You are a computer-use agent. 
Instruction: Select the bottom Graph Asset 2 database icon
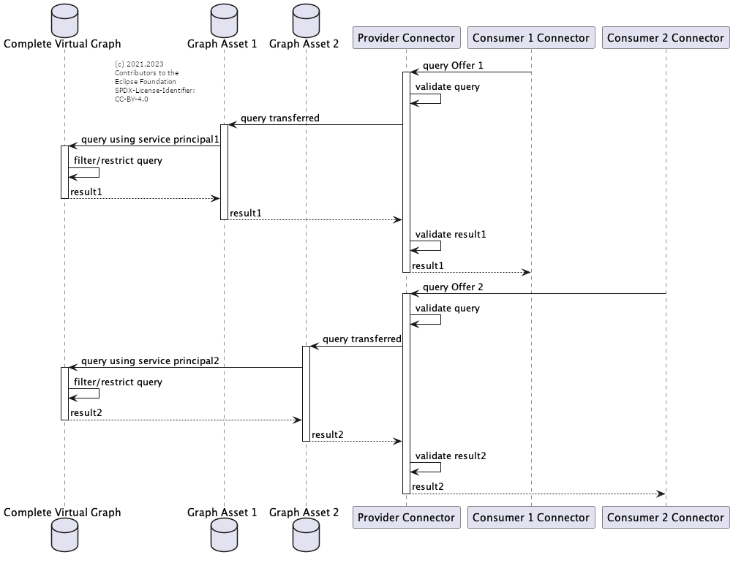[x=306, y=537]
